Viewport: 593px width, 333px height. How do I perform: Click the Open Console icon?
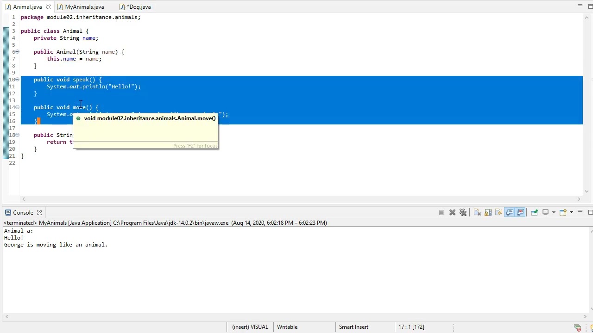click(563, 213)
